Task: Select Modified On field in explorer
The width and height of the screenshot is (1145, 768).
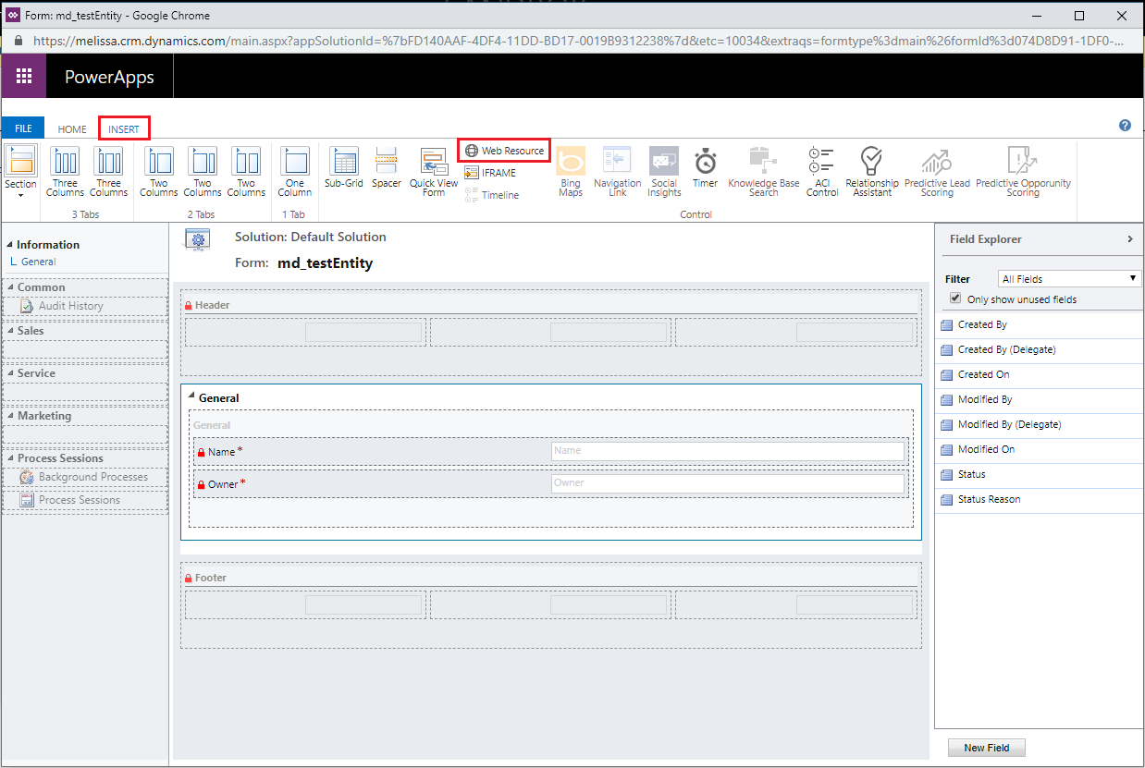Action: [x=1040, y=450]
